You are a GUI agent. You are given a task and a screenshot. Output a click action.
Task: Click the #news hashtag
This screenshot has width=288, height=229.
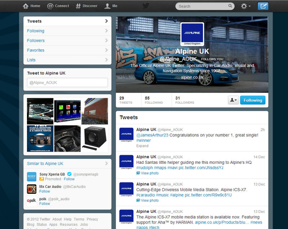[x=256, y=223]
